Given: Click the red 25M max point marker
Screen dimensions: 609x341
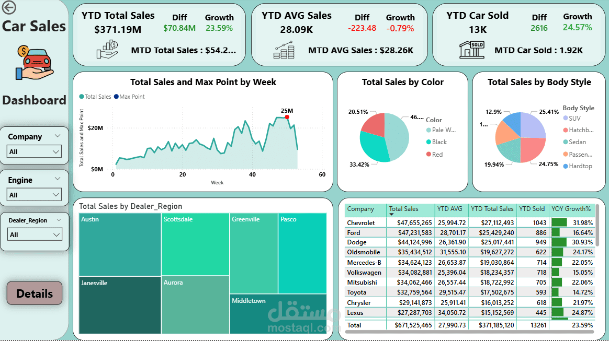Looking at the screenshot, I should coord(287,117).
